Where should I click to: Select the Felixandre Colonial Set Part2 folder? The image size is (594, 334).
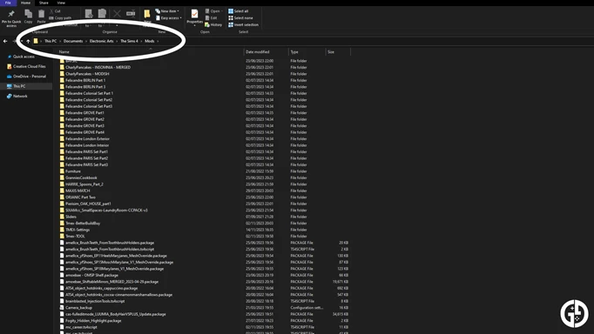point(89,100)
